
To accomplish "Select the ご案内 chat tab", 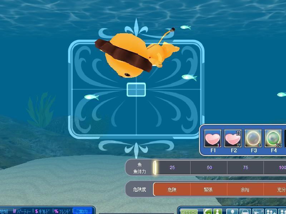I will coord(82,212).
